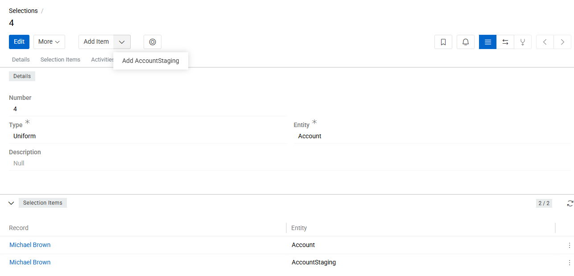Click the Selections breadcrumb link
574x276 pixels.
tap(23, 11)
